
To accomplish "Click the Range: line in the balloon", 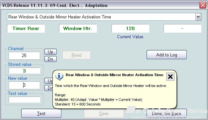I will click(x=60, y=95).
